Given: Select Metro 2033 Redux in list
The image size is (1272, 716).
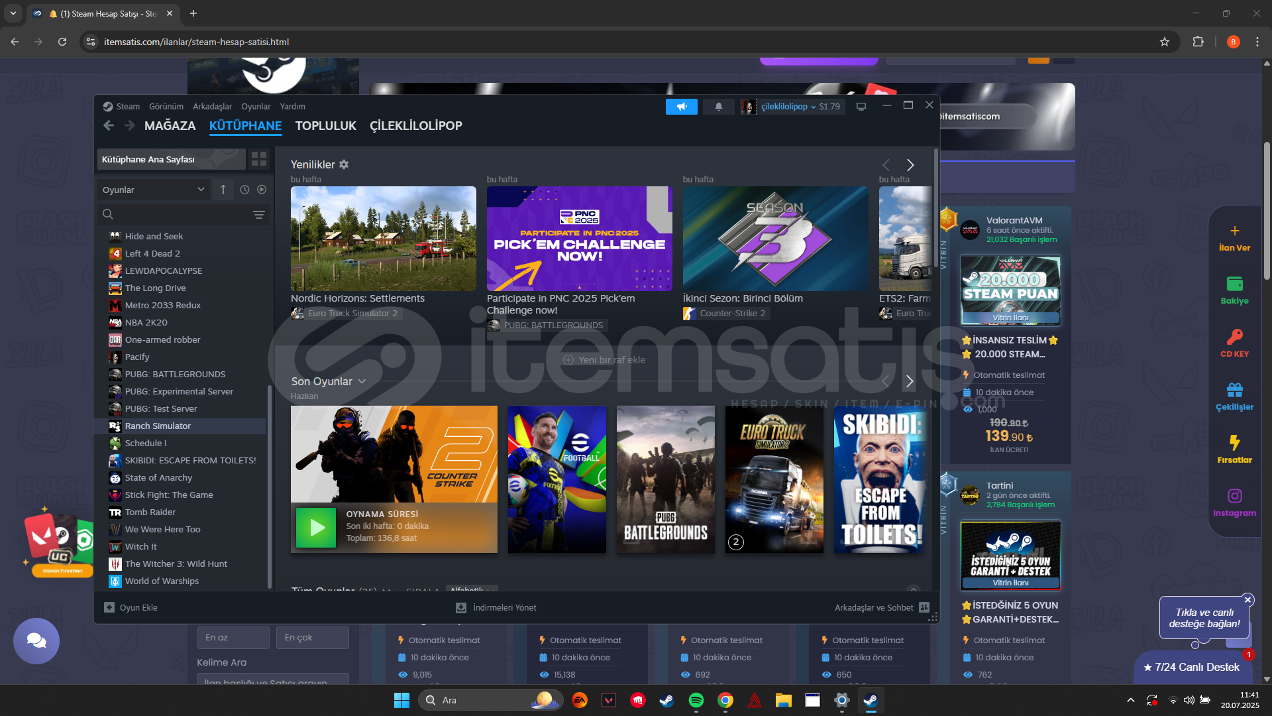Looking at the screenshot, I should tap(163, 305).
